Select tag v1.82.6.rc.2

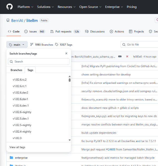point(19,80)
